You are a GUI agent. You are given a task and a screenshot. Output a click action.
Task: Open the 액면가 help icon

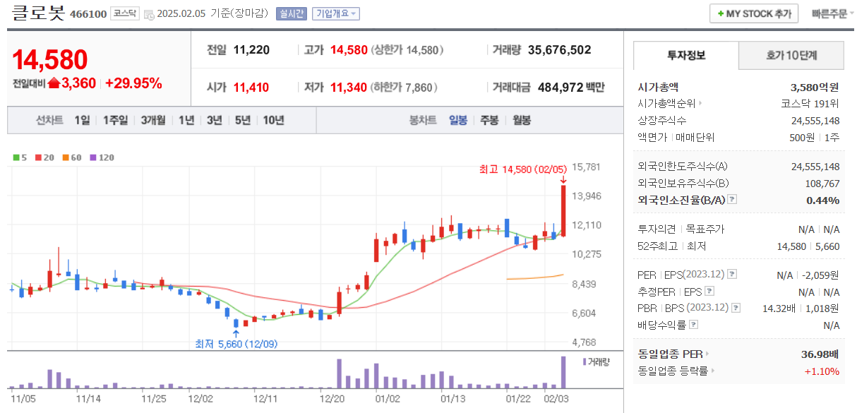click(x=716, y=136)
